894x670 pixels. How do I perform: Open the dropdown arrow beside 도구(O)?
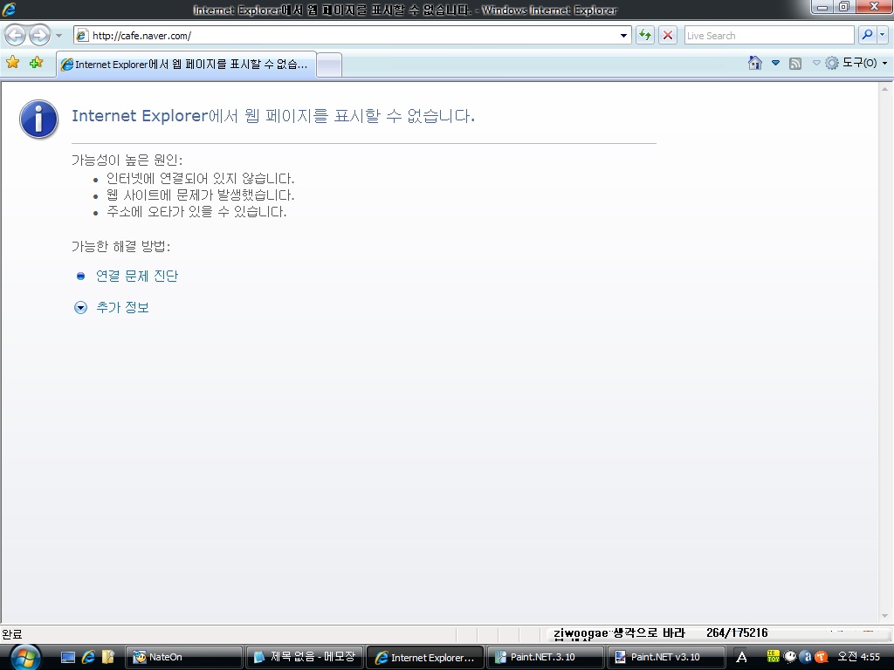click(x=885, y=63)
